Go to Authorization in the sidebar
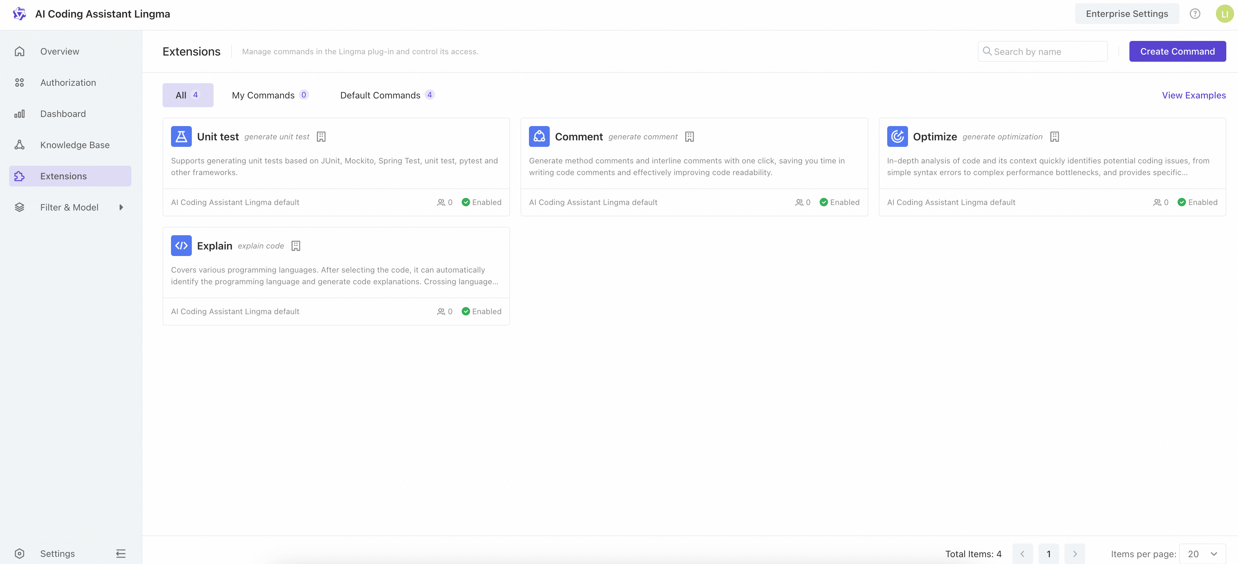Viewport: 1238px width, 564px height. [70, 83]
